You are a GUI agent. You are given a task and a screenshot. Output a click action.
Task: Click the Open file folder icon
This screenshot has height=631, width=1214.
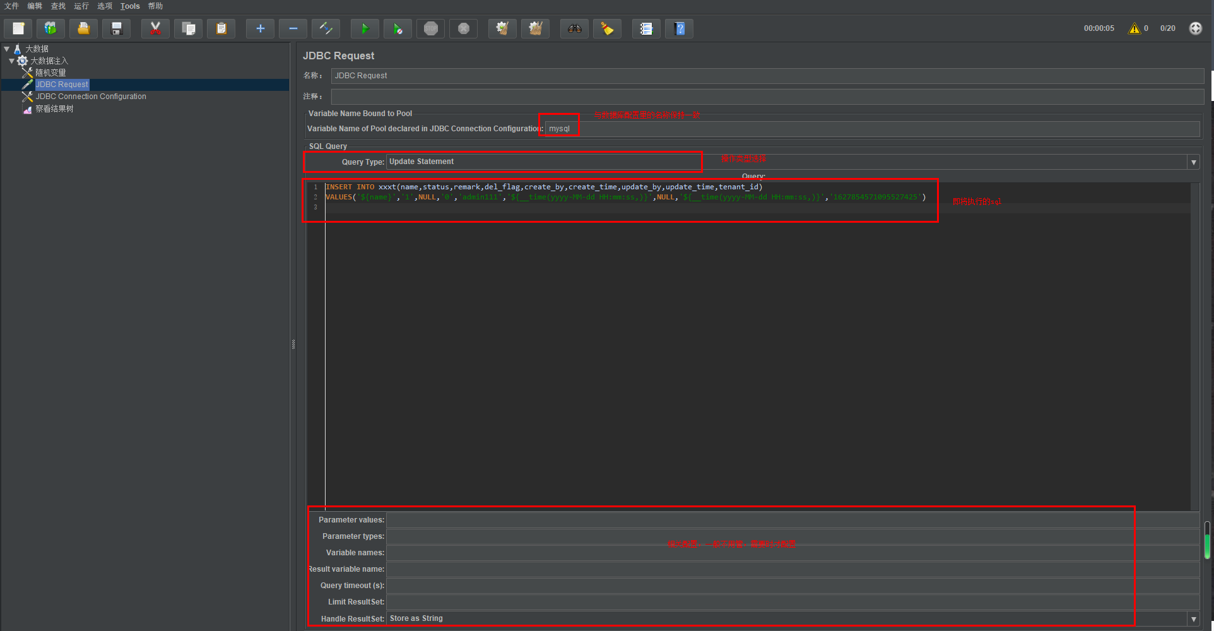click(x=83, y=28)
